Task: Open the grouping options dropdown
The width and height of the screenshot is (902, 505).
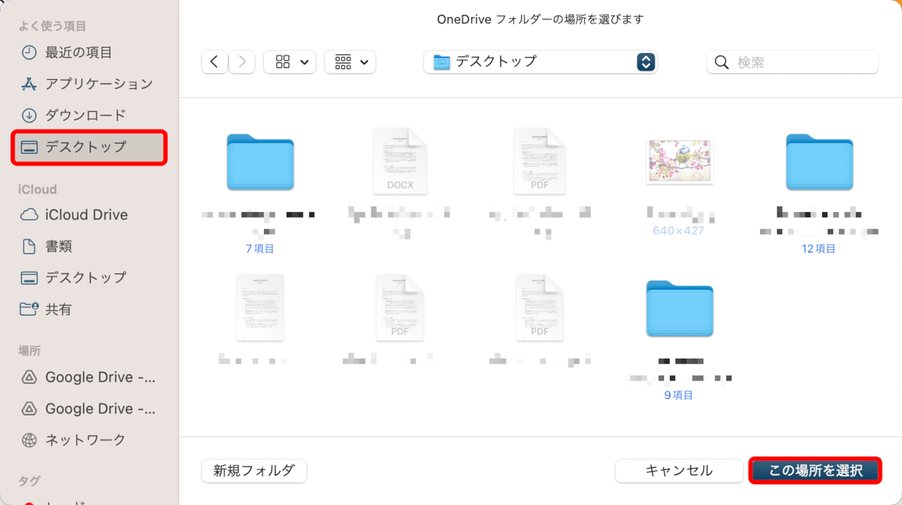Action: tap(350, 62)
